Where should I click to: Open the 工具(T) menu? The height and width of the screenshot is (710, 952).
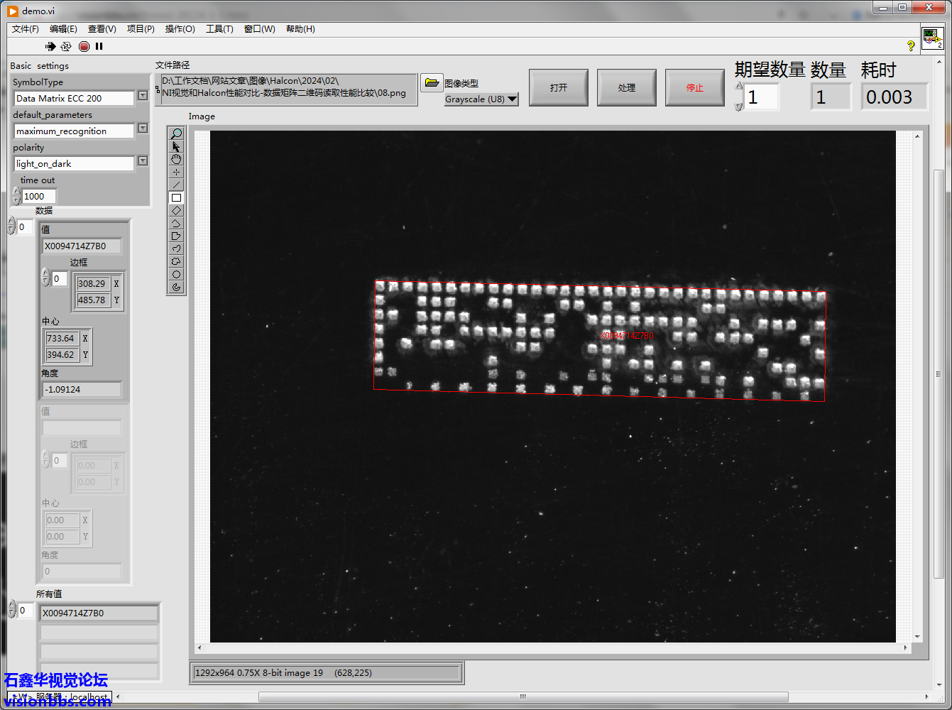219,29
